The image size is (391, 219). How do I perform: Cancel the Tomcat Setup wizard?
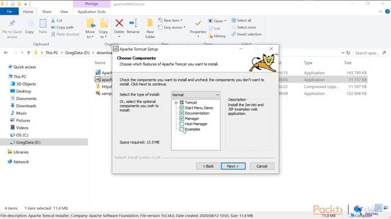coord(262,166)
